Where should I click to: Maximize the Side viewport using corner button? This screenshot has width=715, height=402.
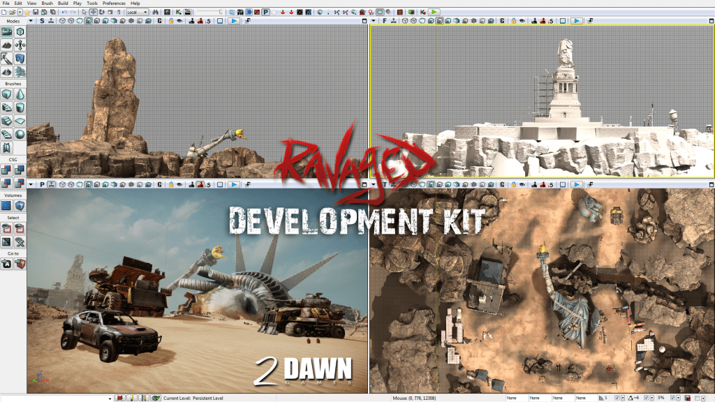click(364, 20)
